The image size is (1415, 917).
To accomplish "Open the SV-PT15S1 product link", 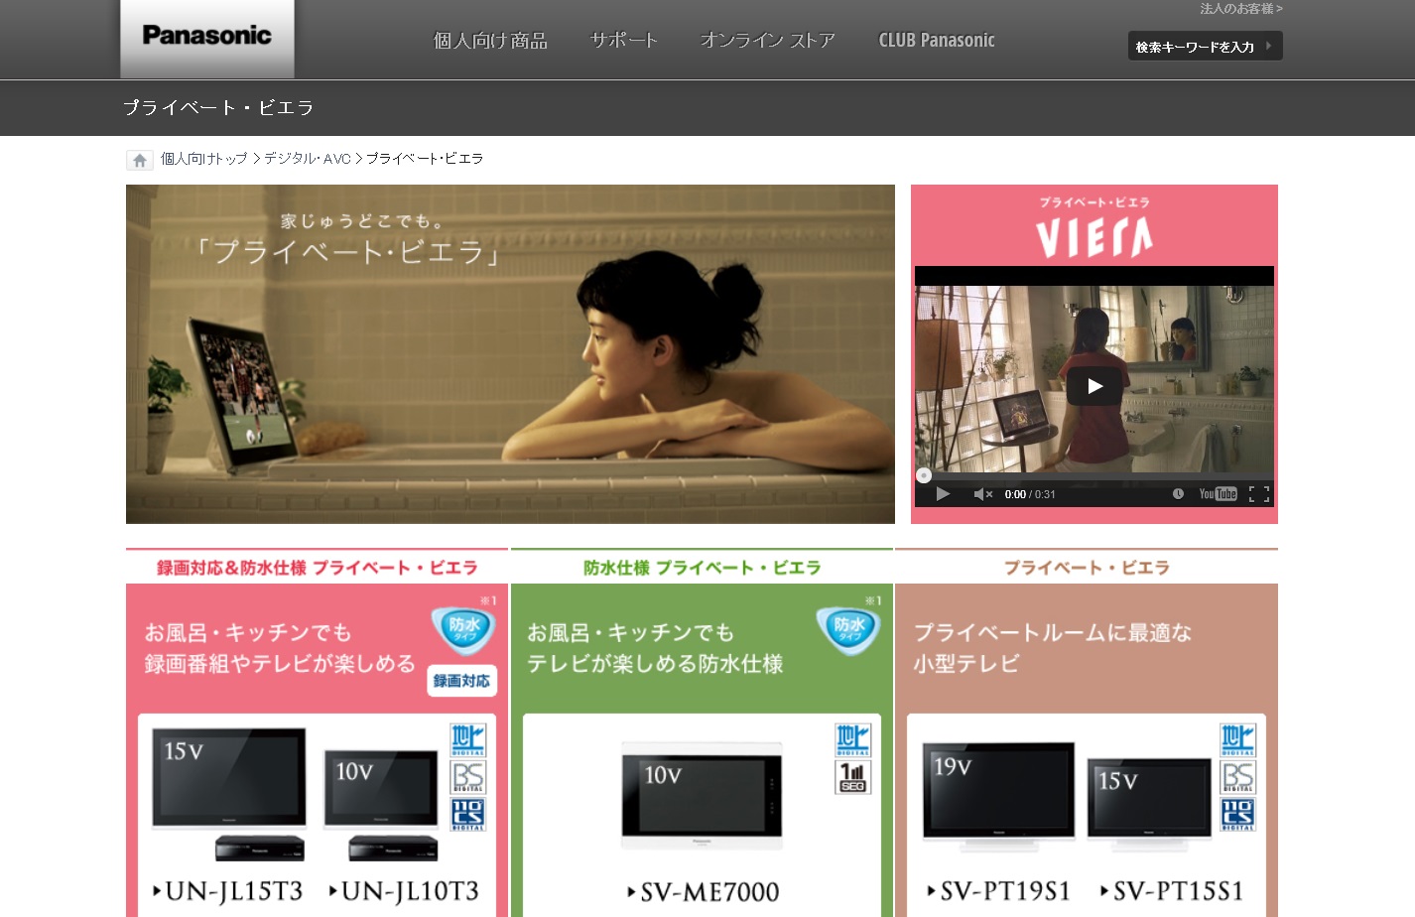I will pos(1173,891).
